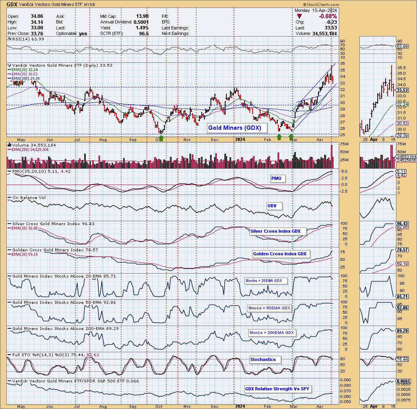Click the High value 34.14
Viewport: 417px width, 409px height.
click(37, 22)
